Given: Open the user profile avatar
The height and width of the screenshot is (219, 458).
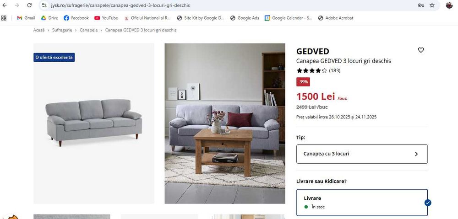Looking at the screenshot, I should (449, 5).
